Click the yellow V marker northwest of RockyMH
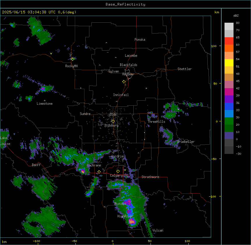 51,54
